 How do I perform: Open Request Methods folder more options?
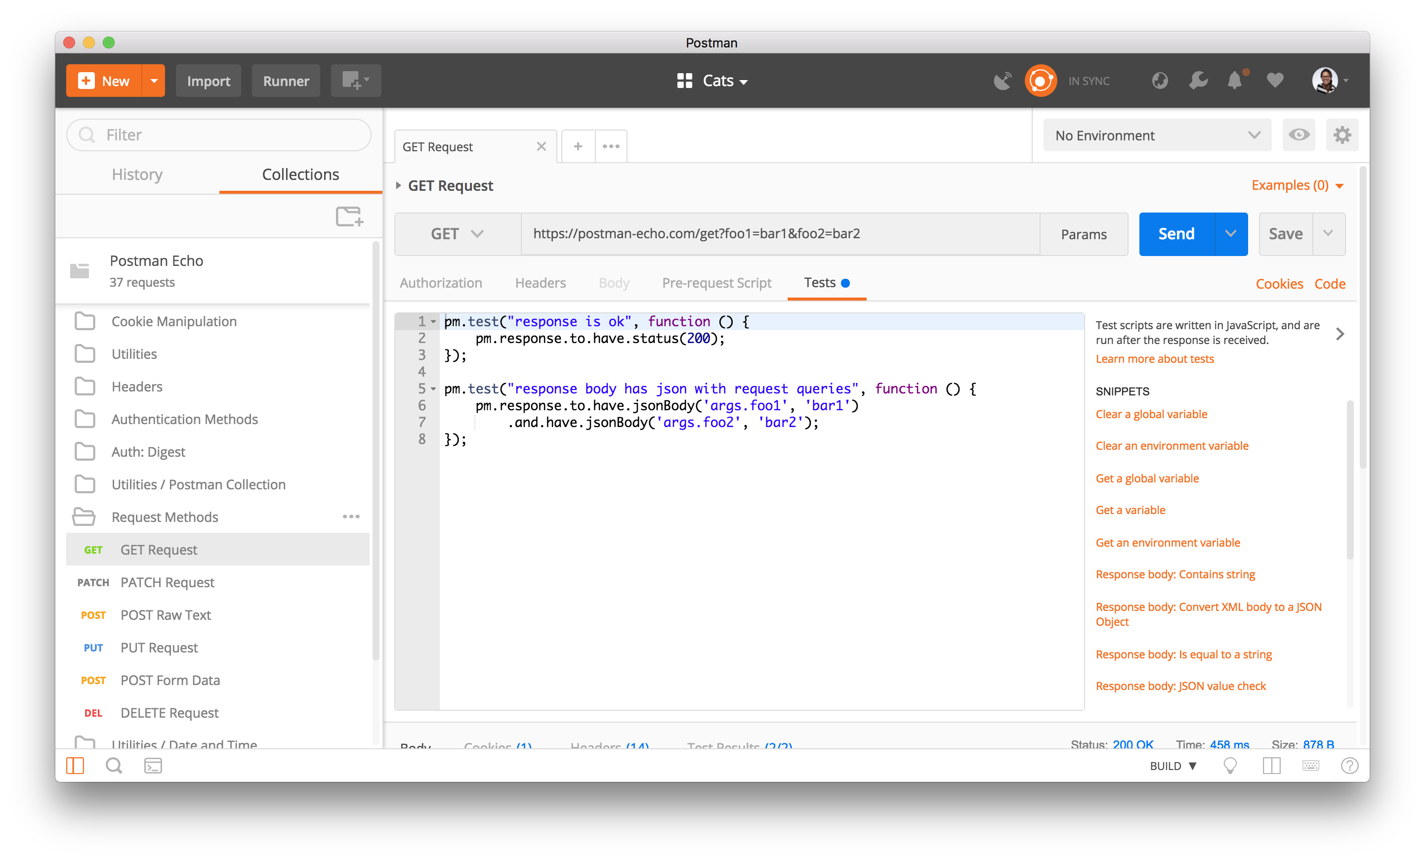click(x=351, y=517)
